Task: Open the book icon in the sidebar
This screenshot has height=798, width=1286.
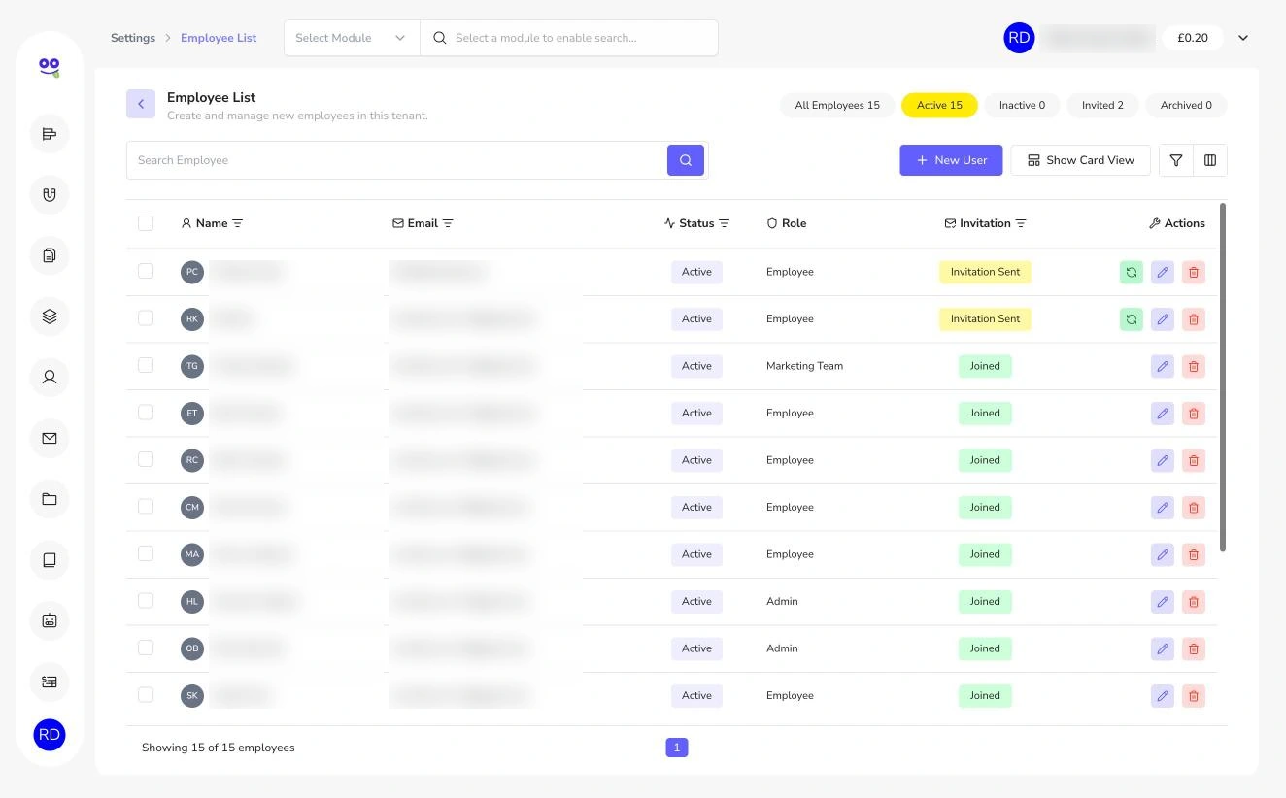Action: click(50, 560)
